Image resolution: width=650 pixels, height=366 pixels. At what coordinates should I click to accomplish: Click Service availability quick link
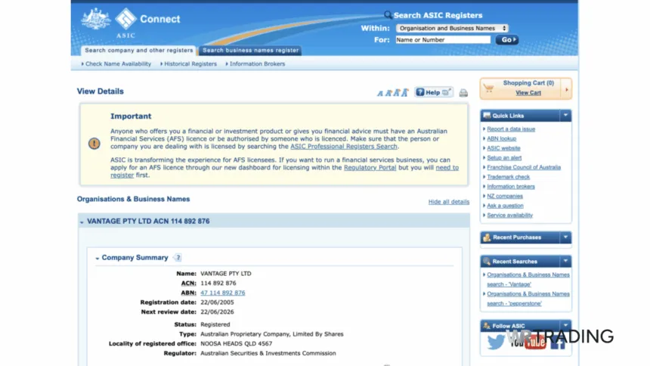[509, 215]
